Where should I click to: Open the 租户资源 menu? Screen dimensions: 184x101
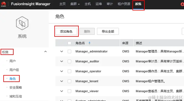point(124,4)
